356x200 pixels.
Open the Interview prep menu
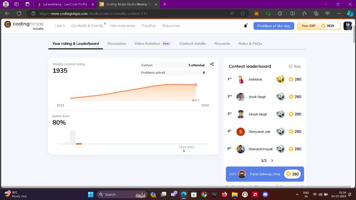(122, 26)
